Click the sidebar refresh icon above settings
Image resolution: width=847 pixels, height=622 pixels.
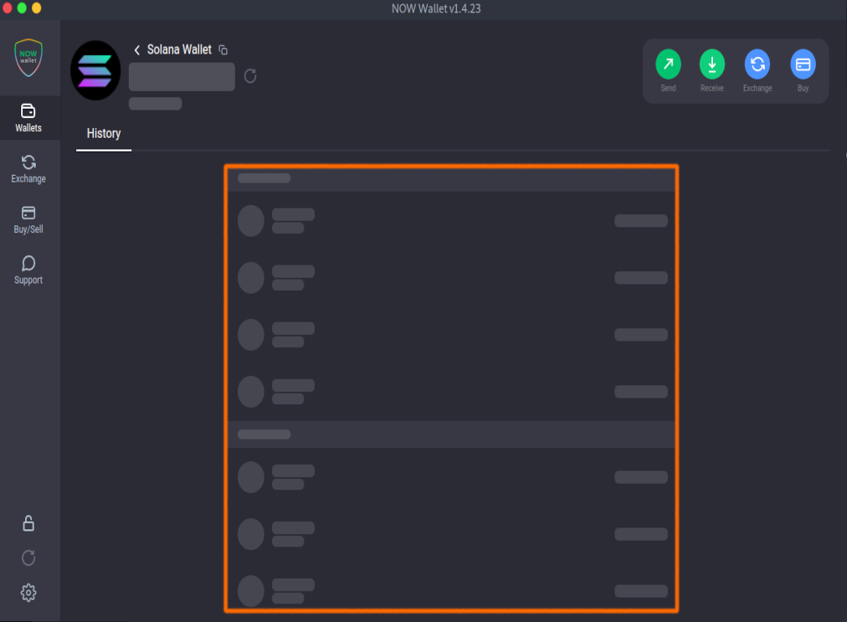pos(28,558)
